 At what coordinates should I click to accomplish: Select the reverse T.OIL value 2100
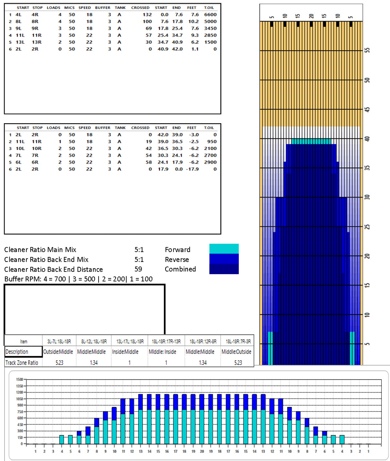pyautogui.click(x=210, y=149)
